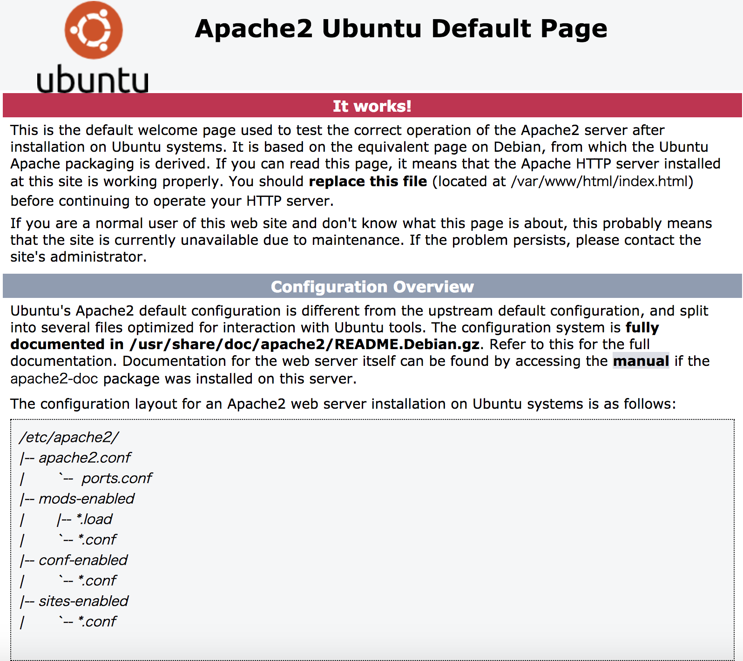
Task: Click the 'apache2-doc package was installed' line
Action: 183,378
